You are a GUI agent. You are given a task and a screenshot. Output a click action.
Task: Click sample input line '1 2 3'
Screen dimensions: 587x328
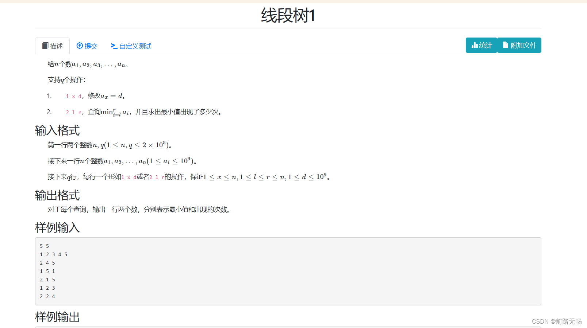click(x=47, y=288)
